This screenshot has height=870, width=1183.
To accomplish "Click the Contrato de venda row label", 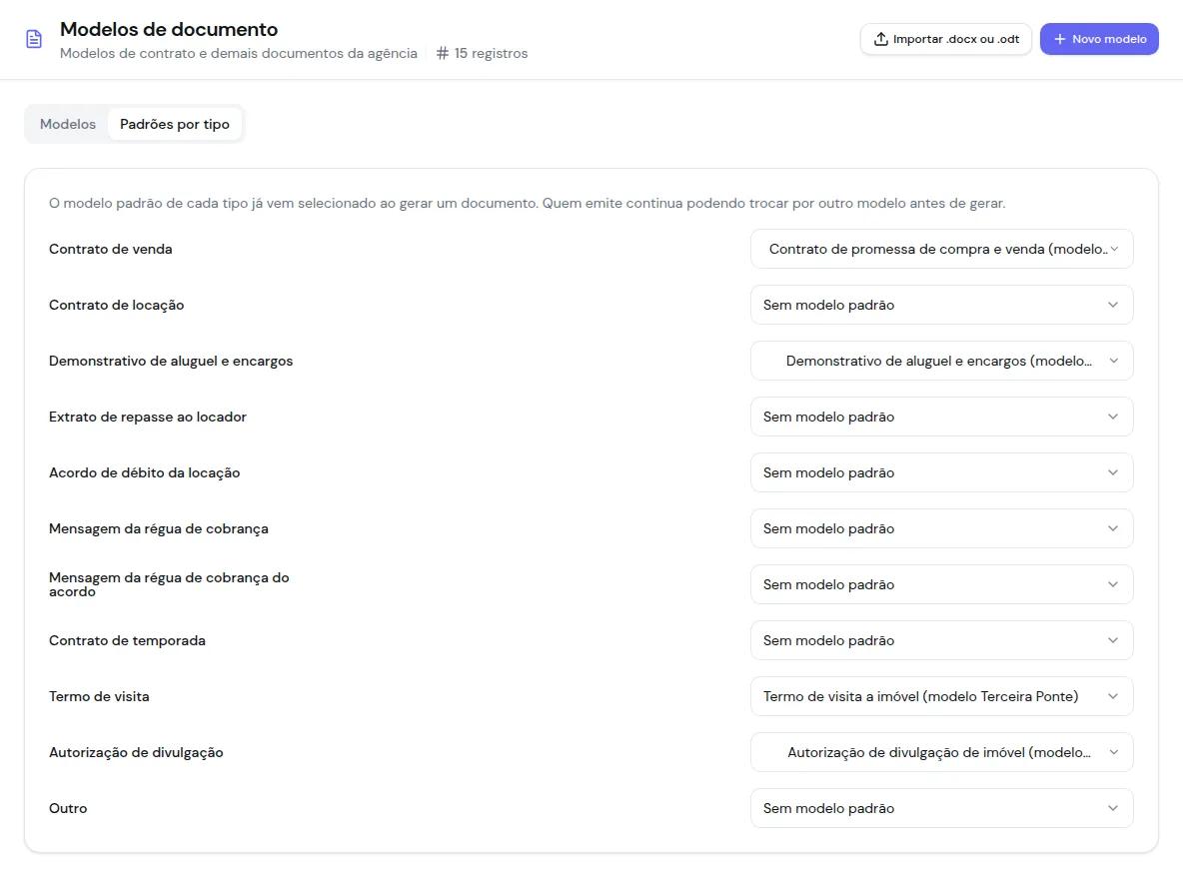I will pyautogui.click(x=110, y=249).
